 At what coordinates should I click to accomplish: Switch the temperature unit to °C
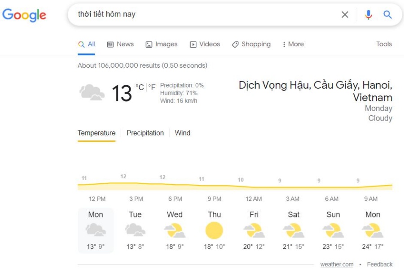[140, 87]
